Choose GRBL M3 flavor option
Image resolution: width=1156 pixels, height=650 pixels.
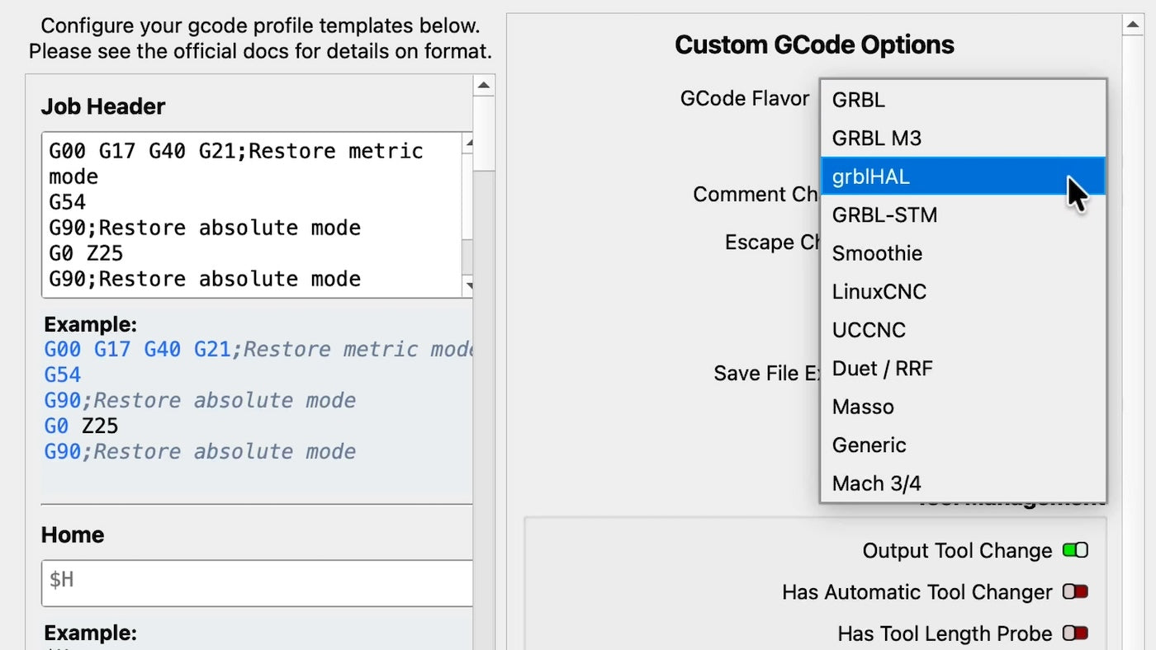pyautogui.click(x=963, y=138)
